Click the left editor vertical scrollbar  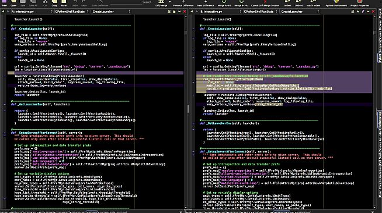tap(186, 111)
